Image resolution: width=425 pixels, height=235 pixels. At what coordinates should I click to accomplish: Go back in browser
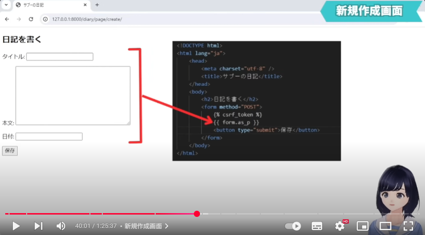pyautogui.click(x=7, y=19)
